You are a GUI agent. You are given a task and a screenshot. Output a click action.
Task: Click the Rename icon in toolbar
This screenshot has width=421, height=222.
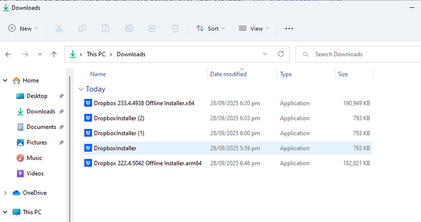coord(129,28)
